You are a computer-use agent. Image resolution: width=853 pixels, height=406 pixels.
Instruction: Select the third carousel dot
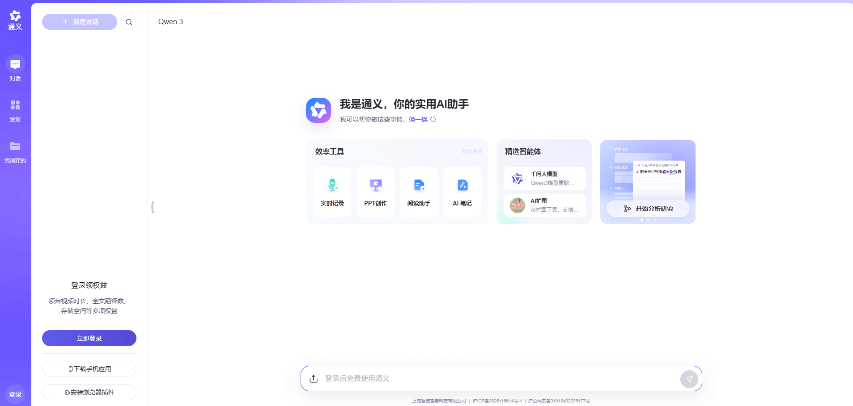(x=654, y=220)
